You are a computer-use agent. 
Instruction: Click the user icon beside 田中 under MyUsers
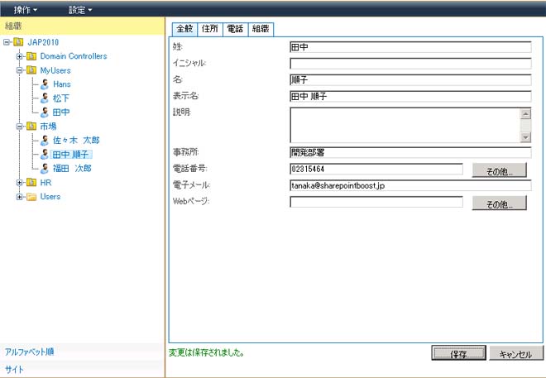coord(44,112)
